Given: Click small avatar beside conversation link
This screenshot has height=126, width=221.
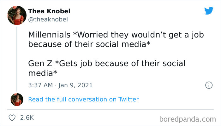Looking at the screenshot, I should tap(16, 99).
